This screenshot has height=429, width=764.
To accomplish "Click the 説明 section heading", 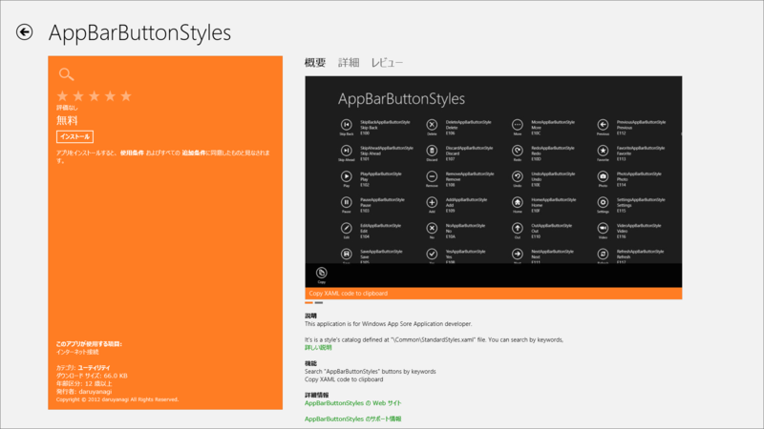I will [x=310, y=316].
